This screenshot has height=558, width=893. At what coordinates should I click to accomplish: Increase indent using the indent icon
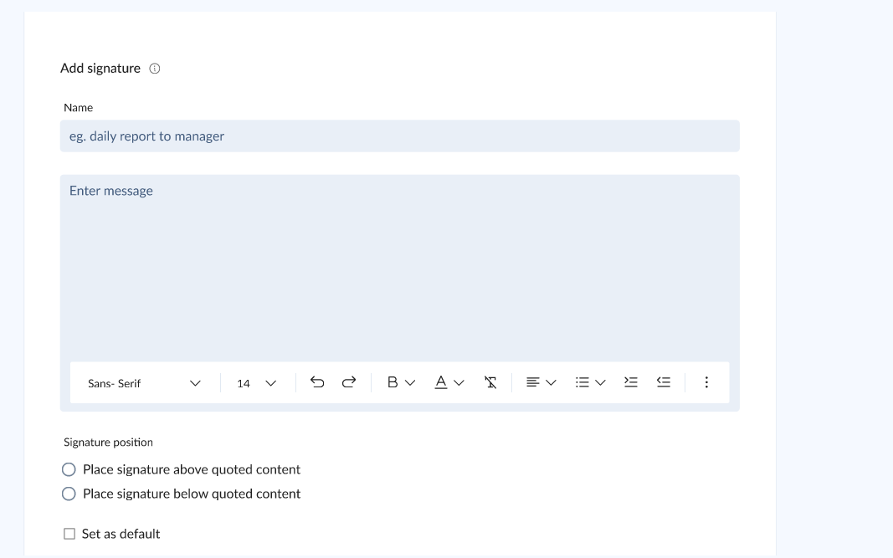click(631, 382)
